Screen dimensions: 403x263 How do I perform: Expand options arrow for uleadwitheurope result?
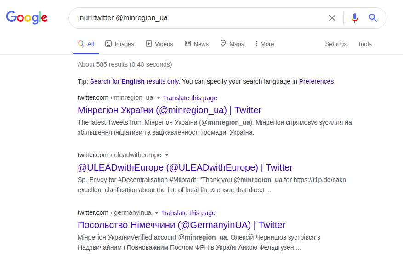tap(167, 155)
